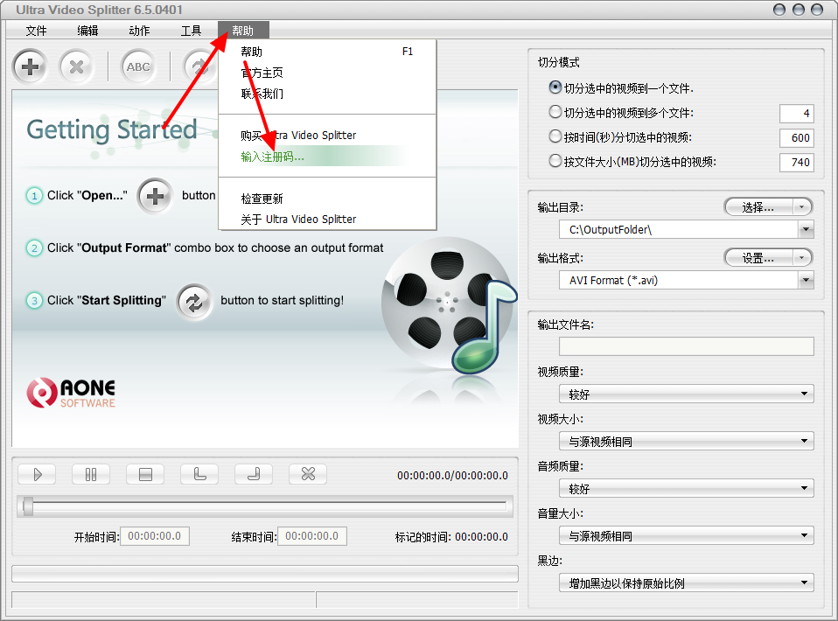Set the start mark with the left bracket icon
Viewport: 838px width, 621px height.
[200, 475]
